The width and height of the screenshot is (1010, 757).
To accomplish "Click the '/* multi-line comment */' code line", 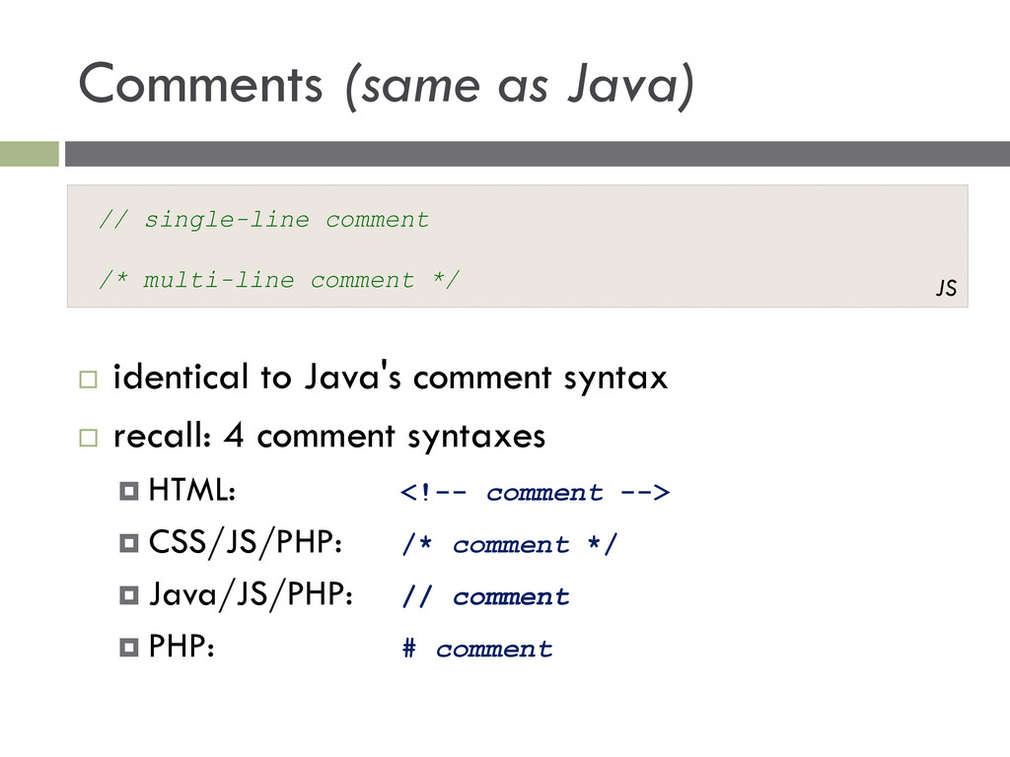I will pos(279,280).
